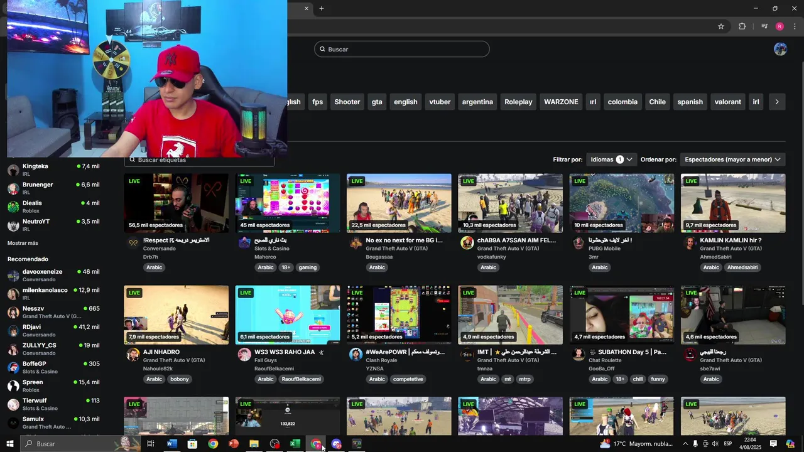
Task: Open the Chrome extensions puzzle icon
Action: click(x=742, y=26)
